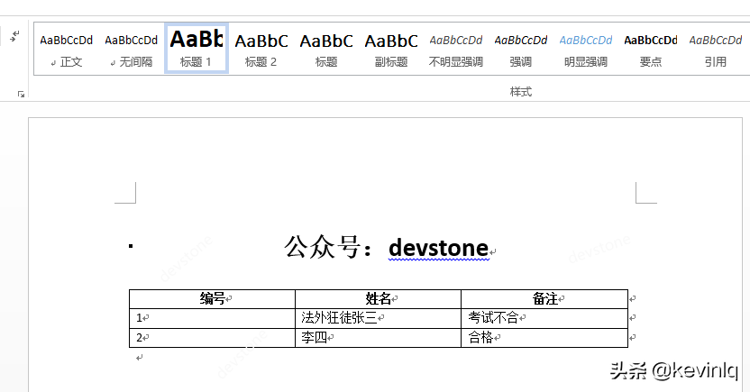Apply the 不明显强调 style
Viewport: 750px width, 392px height.
[x=456, y=49]
